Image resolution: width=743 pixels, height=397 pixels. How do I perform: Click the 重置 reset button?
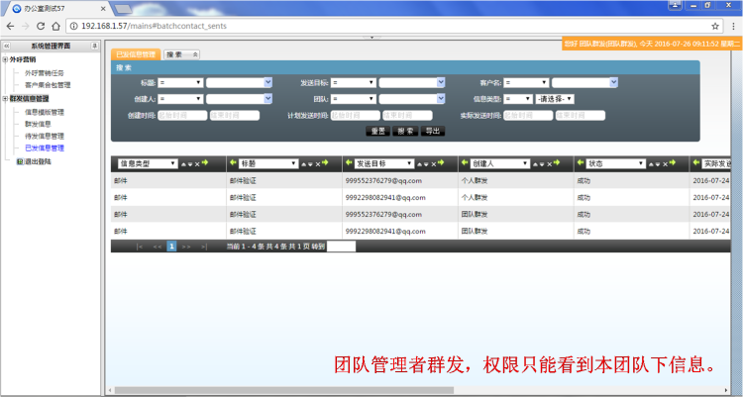click(x=377, y=131)
